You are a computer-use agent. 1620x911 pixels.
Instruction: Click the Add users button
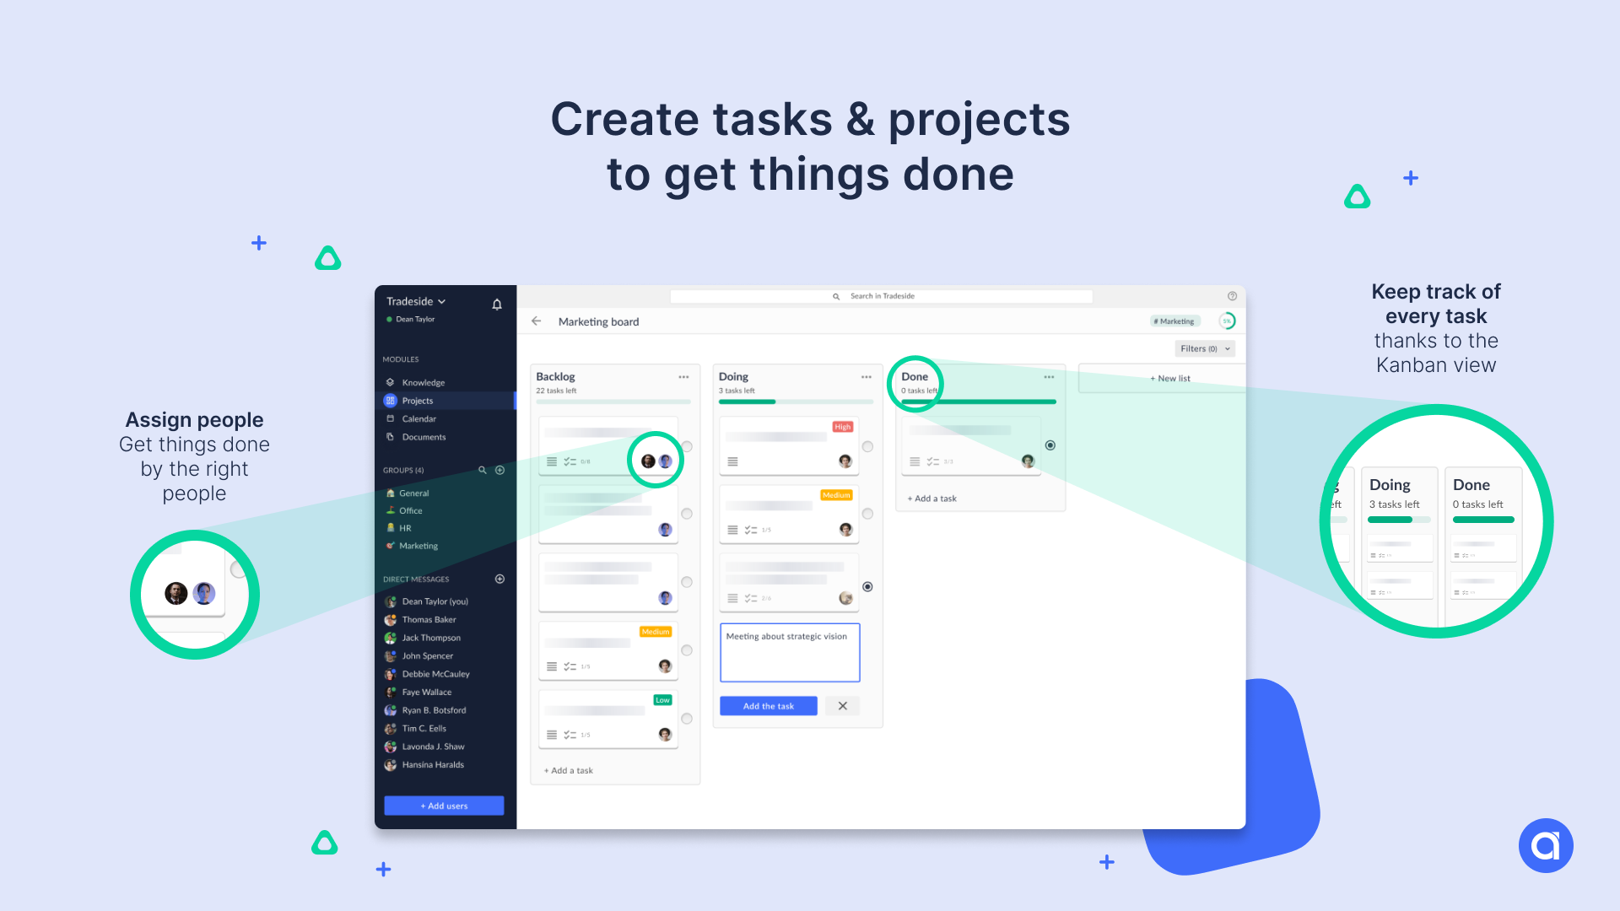[x=445, y=804]
